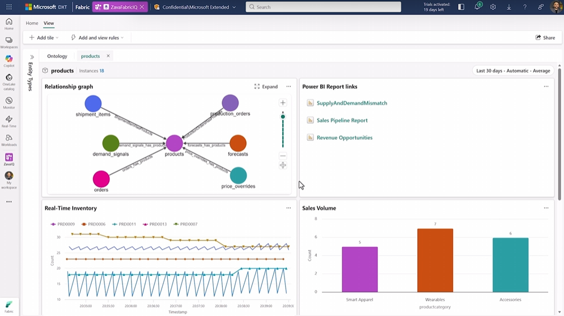Select the price_overrides graph node
The width and height of the screenshot is (564, 316).
[238, 176]
